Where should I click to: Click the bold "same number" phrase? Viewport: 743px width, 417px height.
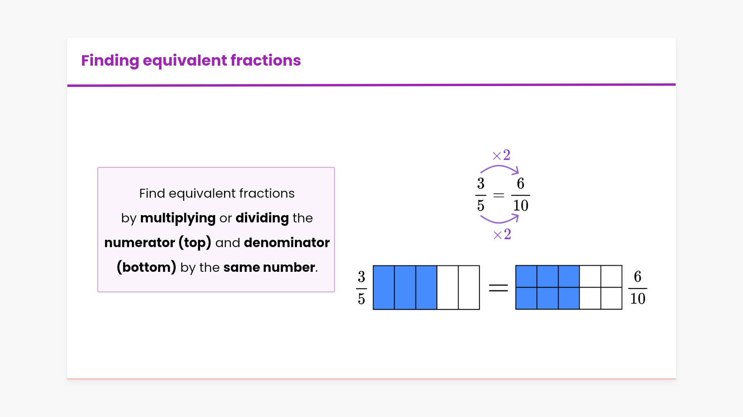(269, 268)
